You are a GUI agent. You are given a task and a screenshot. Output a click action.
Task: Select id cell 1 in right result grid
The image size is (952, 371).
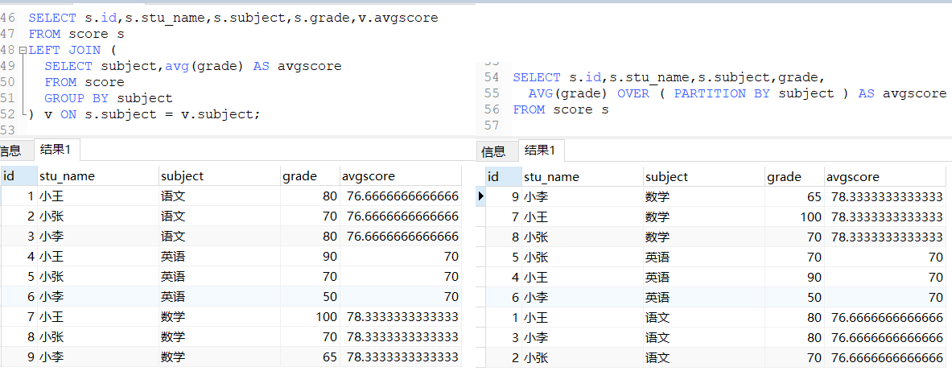pyautogui.click(x=503, y=317)
